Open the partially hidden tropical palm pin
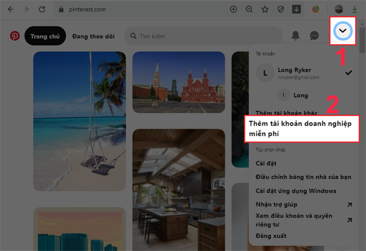The height and width of the screenshot is (251, 366). tap(240, 109)
